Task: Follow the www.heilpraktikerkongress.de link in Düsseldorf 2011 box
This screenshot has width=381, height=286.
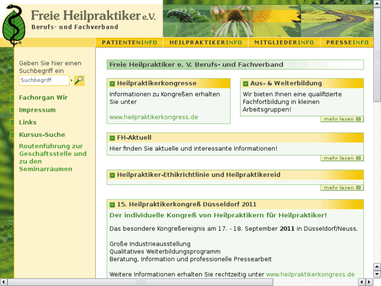Action: tap(310, 274)
